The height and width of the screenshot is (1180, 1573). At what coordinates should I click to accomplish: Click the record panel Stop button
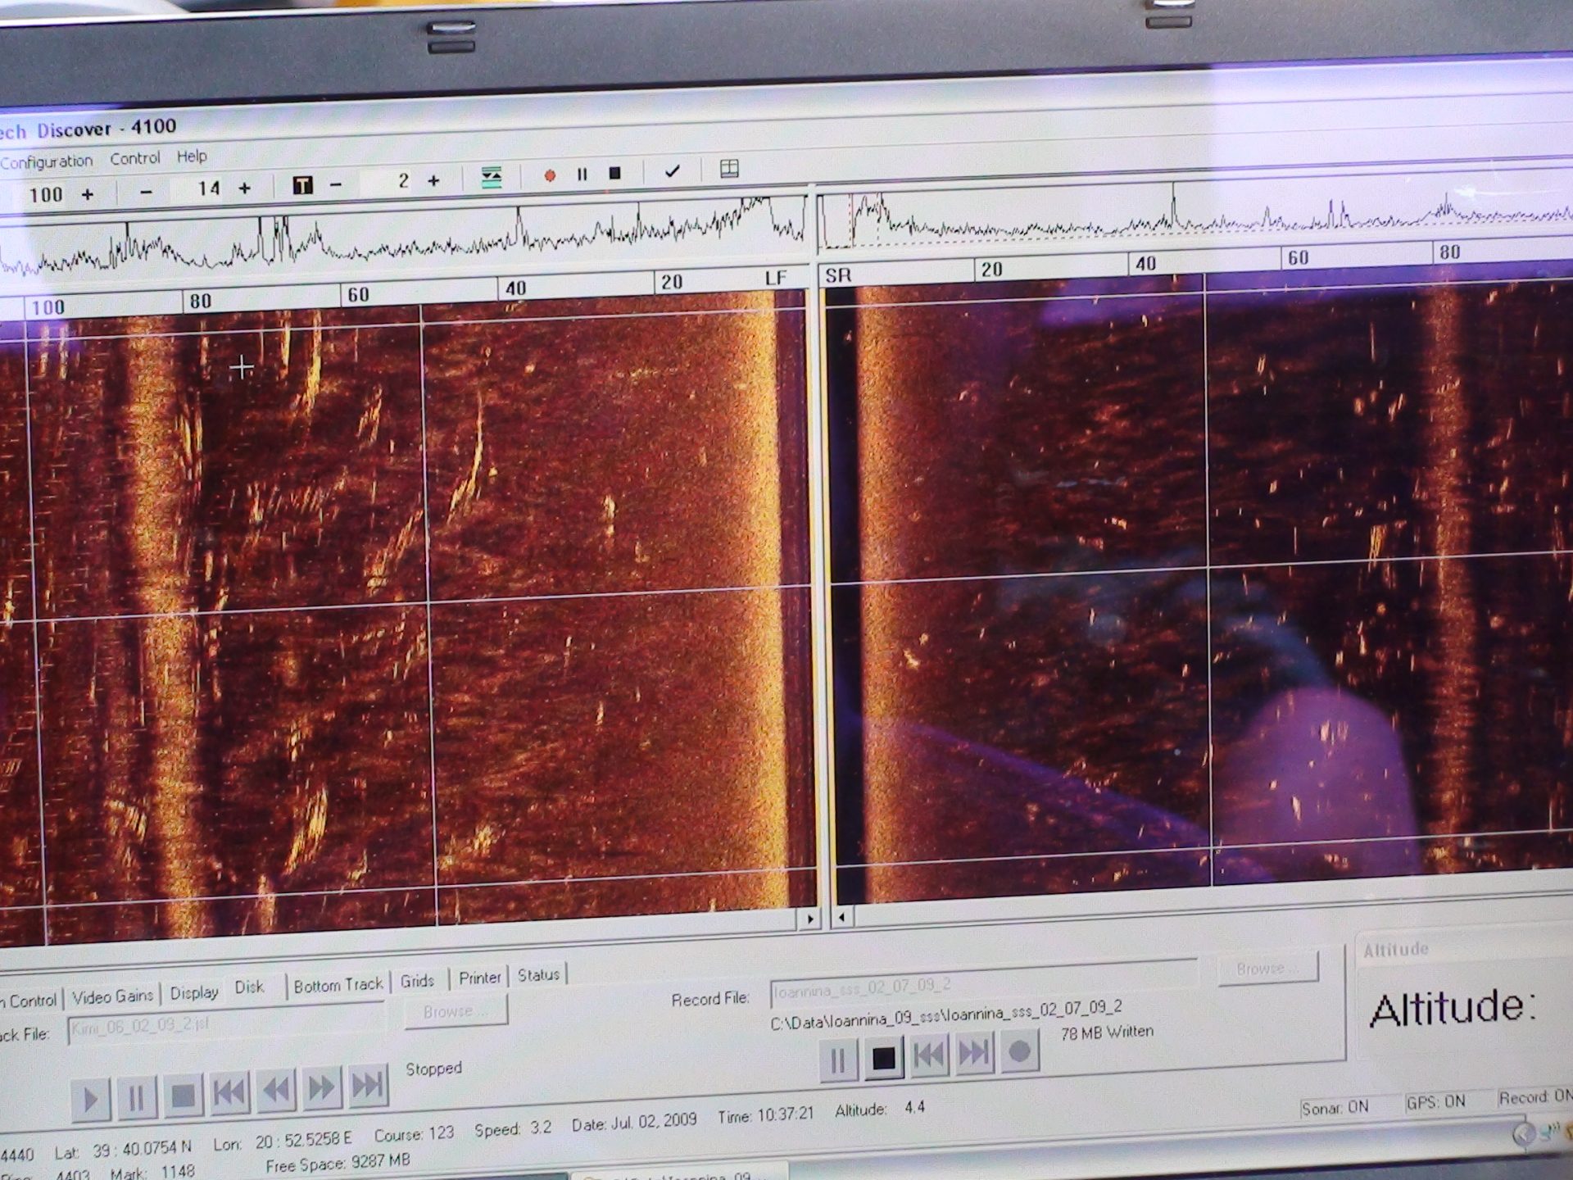pos(883,1059)
